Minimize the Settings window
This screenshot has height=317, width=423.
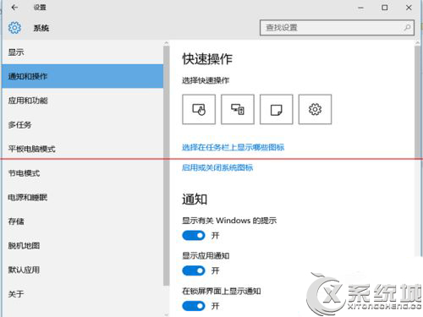click(360, 8)
